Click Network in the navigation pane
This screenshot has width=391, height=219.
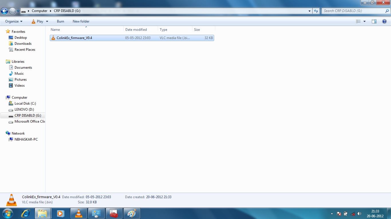[x=18, y=133]
